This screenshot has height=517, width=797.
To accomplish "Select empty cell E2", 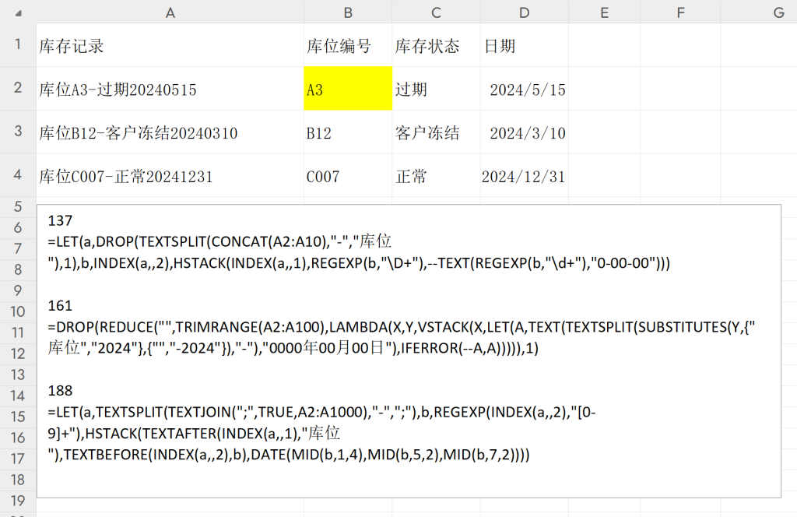I will pos(604,89).
